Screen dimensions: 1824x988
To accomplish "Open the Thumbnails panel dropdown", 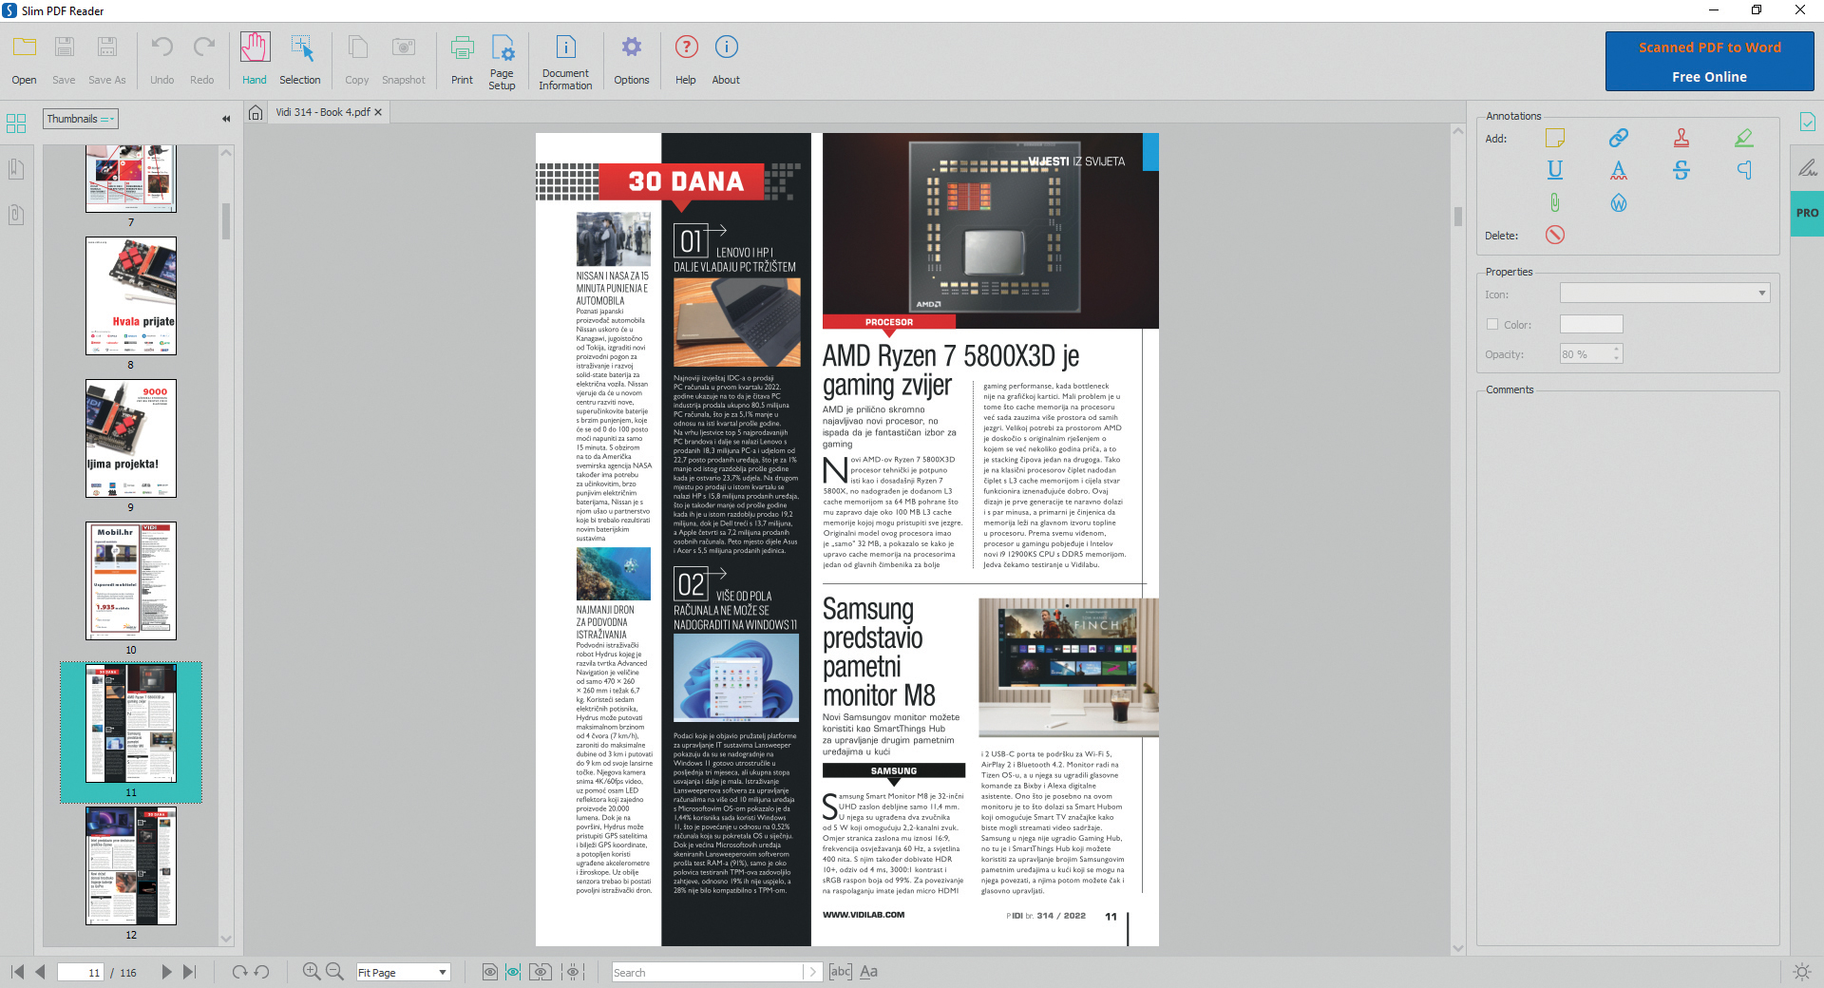I will tap(81, 119).
